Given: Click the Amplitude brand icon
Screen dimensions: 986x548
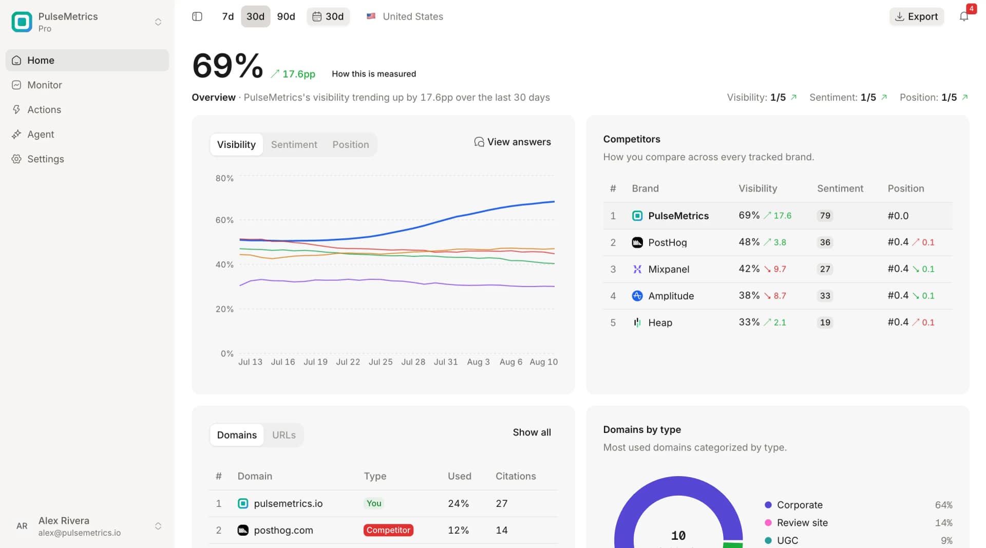Looking at the screenshot, I should (x=637, y=296).
